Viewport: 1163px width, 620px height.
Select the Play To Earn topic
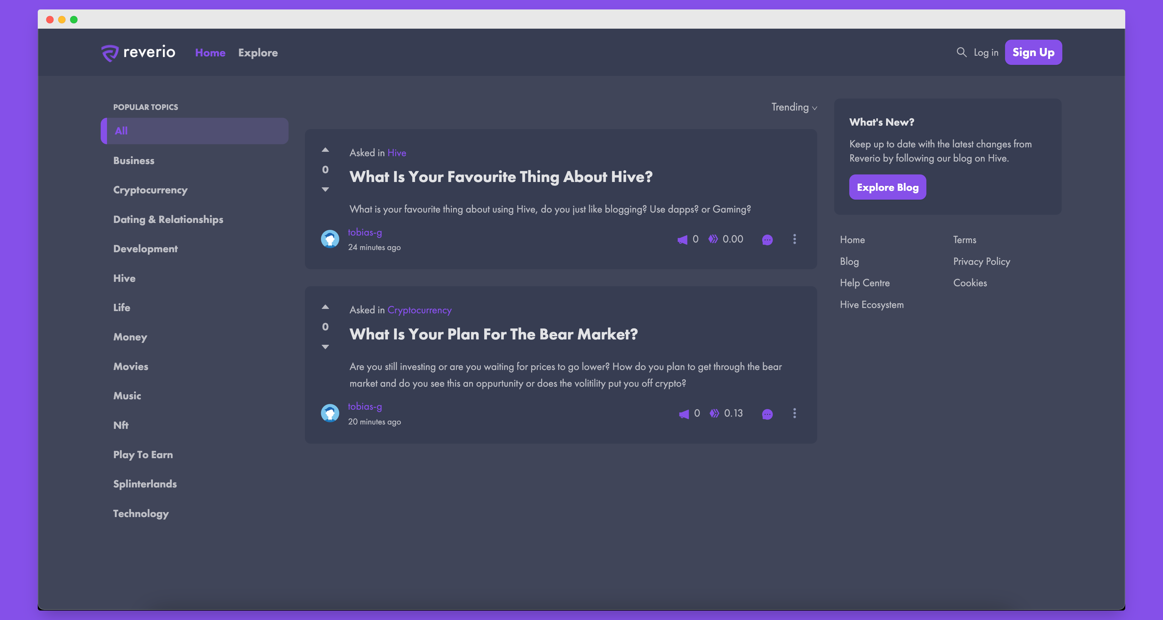point(143,455)
